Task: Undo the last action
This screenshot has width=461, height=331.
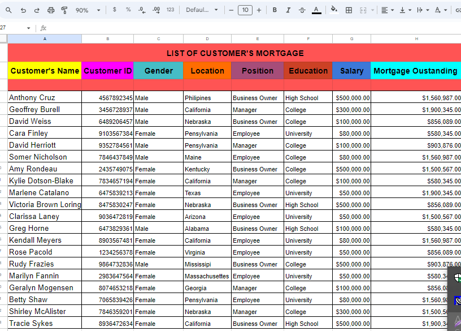Action: (x=23, y=10)
